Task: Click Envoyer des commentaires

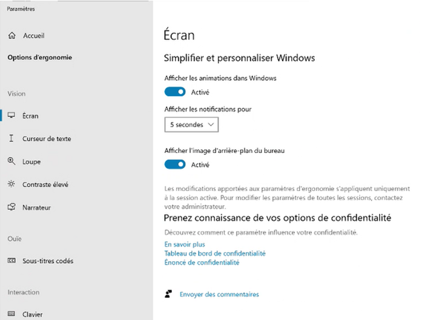Action: pyautogui.click(x=219, y=295)
